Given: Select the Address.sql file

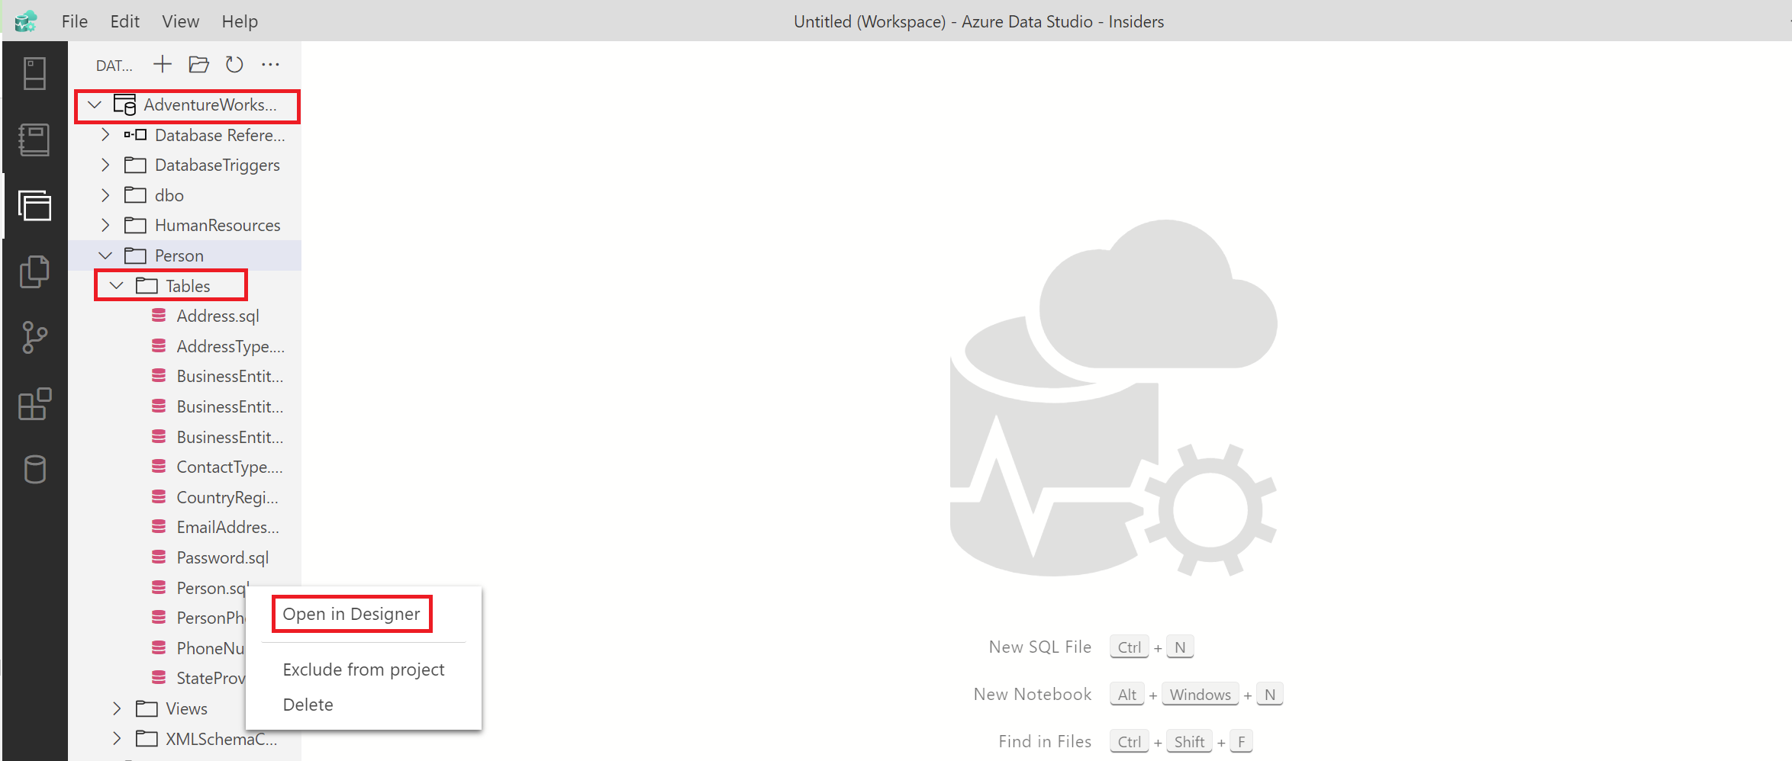Looking at the screenshot, I should (218, 316).
